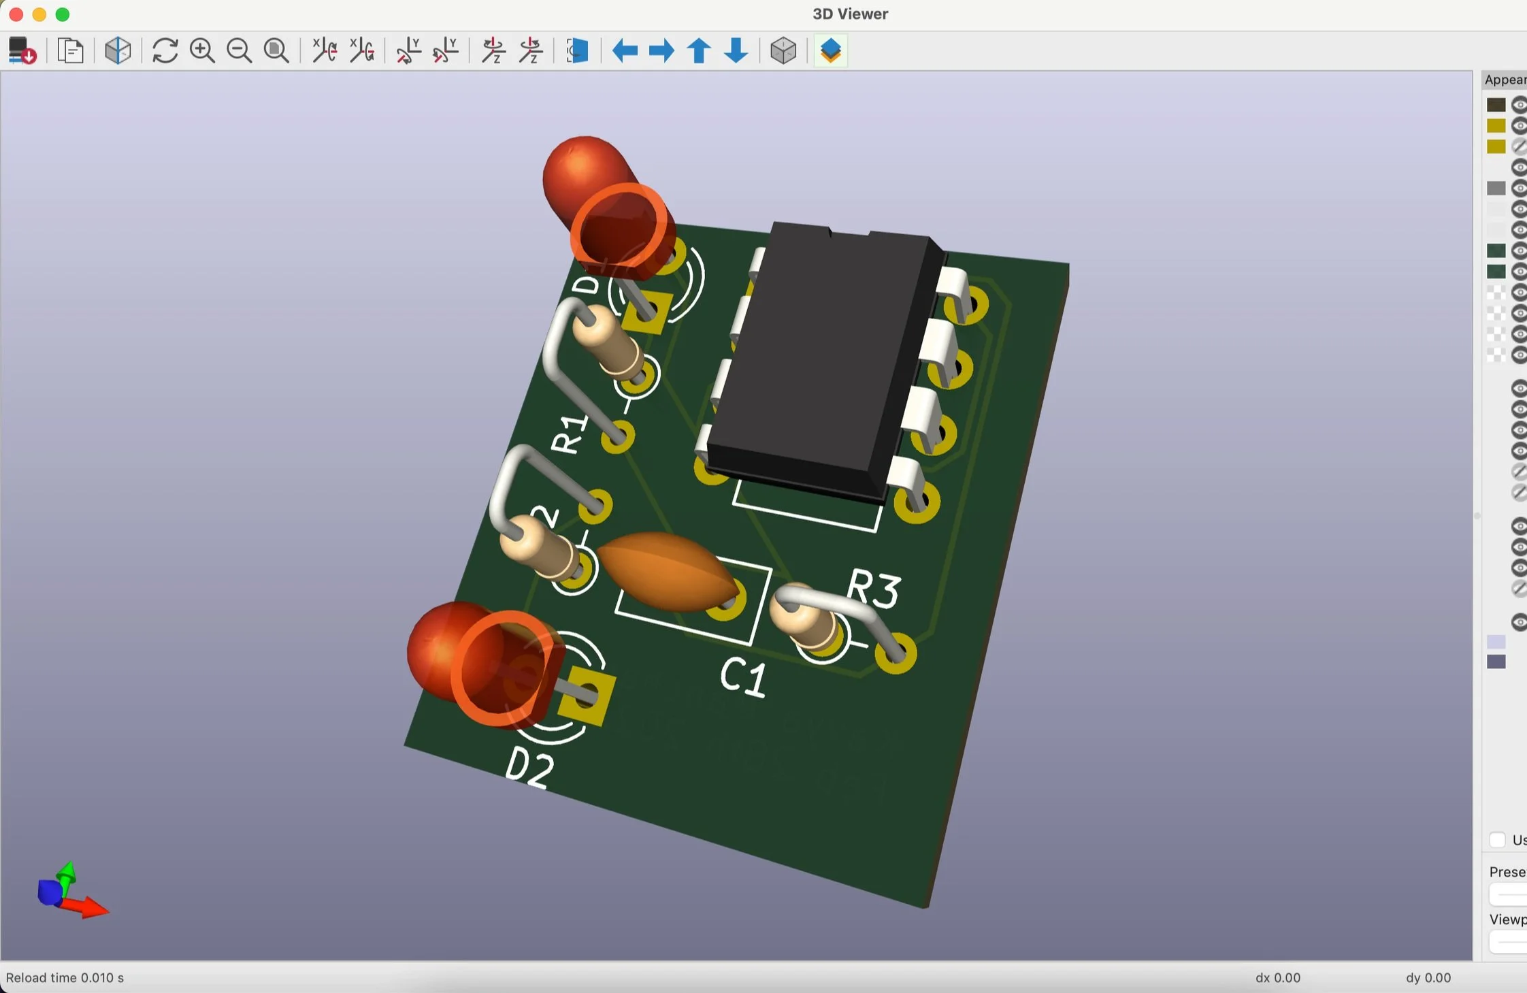Toggle the appearance manager layers icon
Screen dimensions: 1527x993
(x=830, y=51)
